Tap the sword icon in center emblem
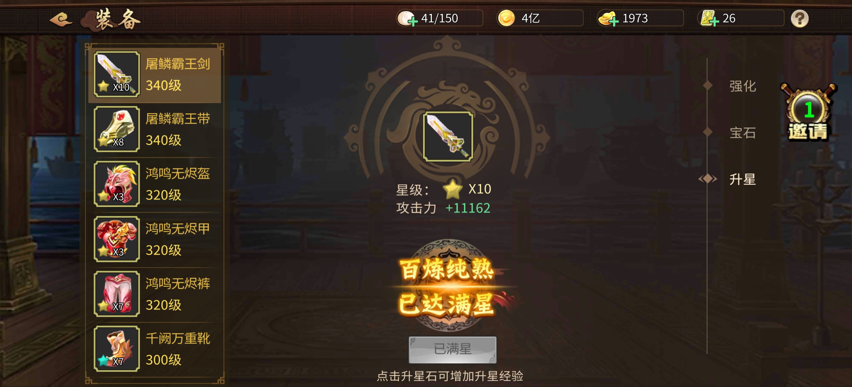Screen dimensions: 852x387 coord(447,136)
